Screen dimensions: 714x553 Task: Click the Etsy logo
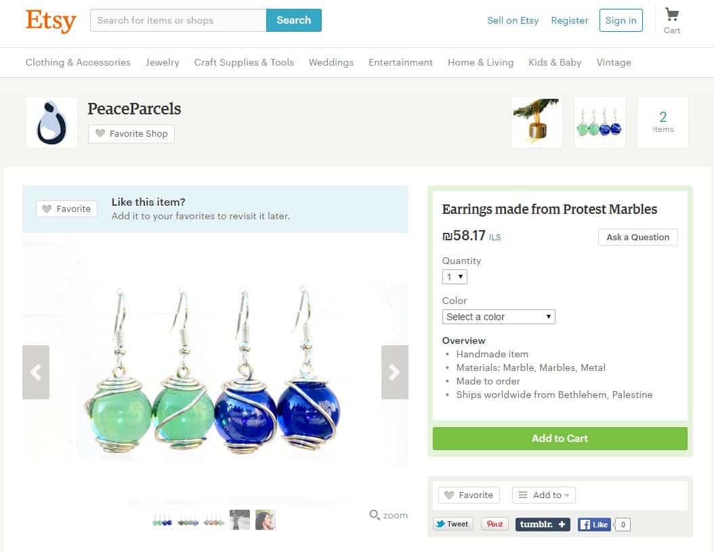point(51,20)
